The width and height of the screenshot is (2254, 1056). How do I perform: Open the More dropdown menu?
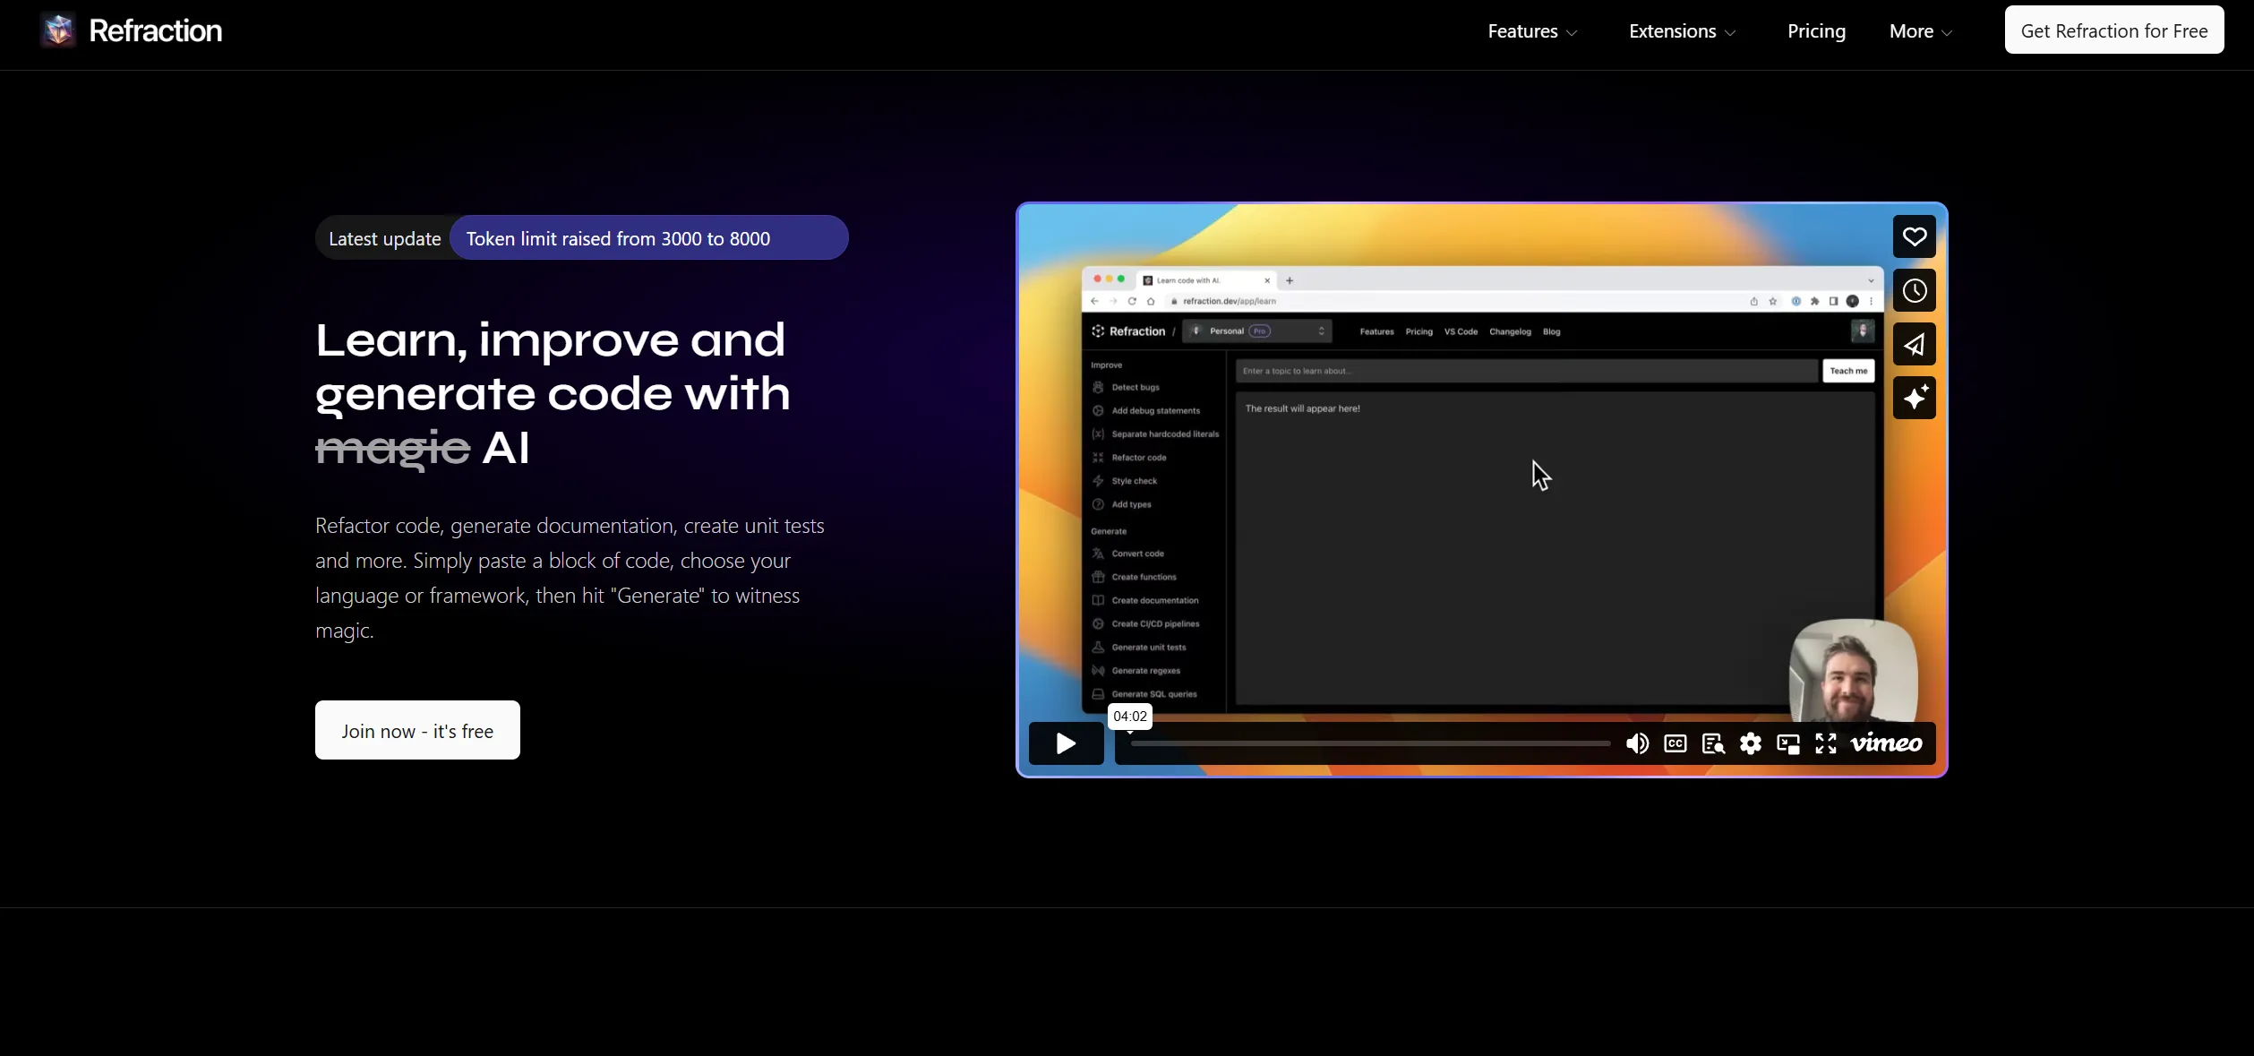1920,31
